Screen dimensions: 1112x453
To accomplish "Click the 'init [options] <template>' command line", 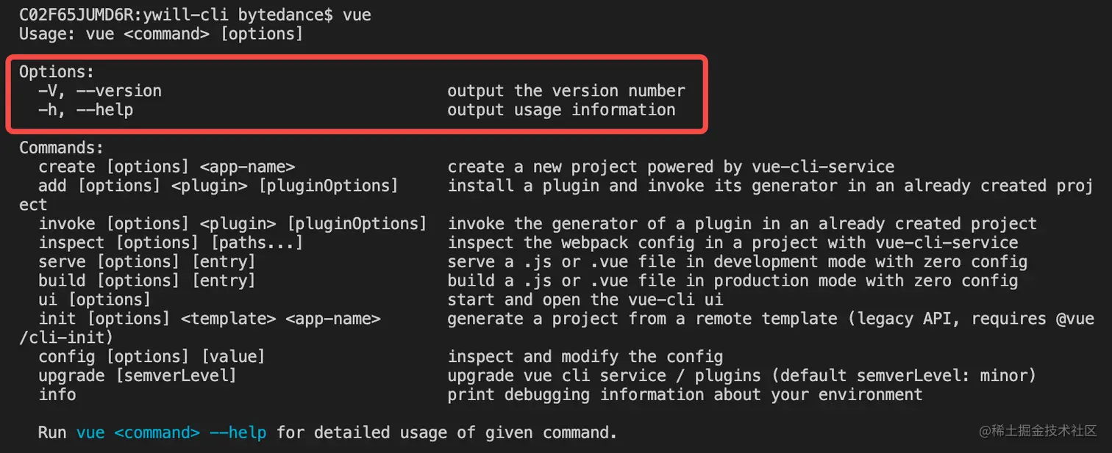I will tap(210, 319).
